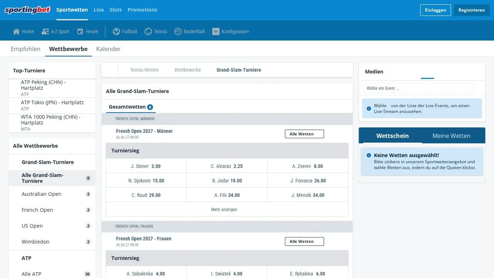Screen dimensions: 494x278
Task: Switch to the Live tab
Action: (x=99, y=10)
